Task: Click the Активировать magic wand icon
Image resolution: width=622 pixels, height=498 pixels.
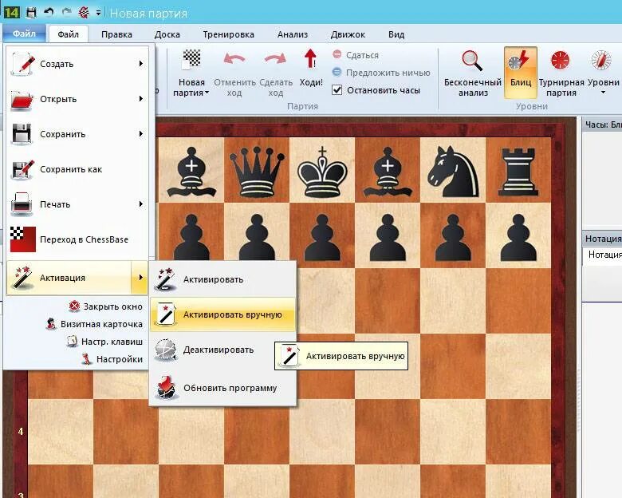Action: tap(165, 279)
